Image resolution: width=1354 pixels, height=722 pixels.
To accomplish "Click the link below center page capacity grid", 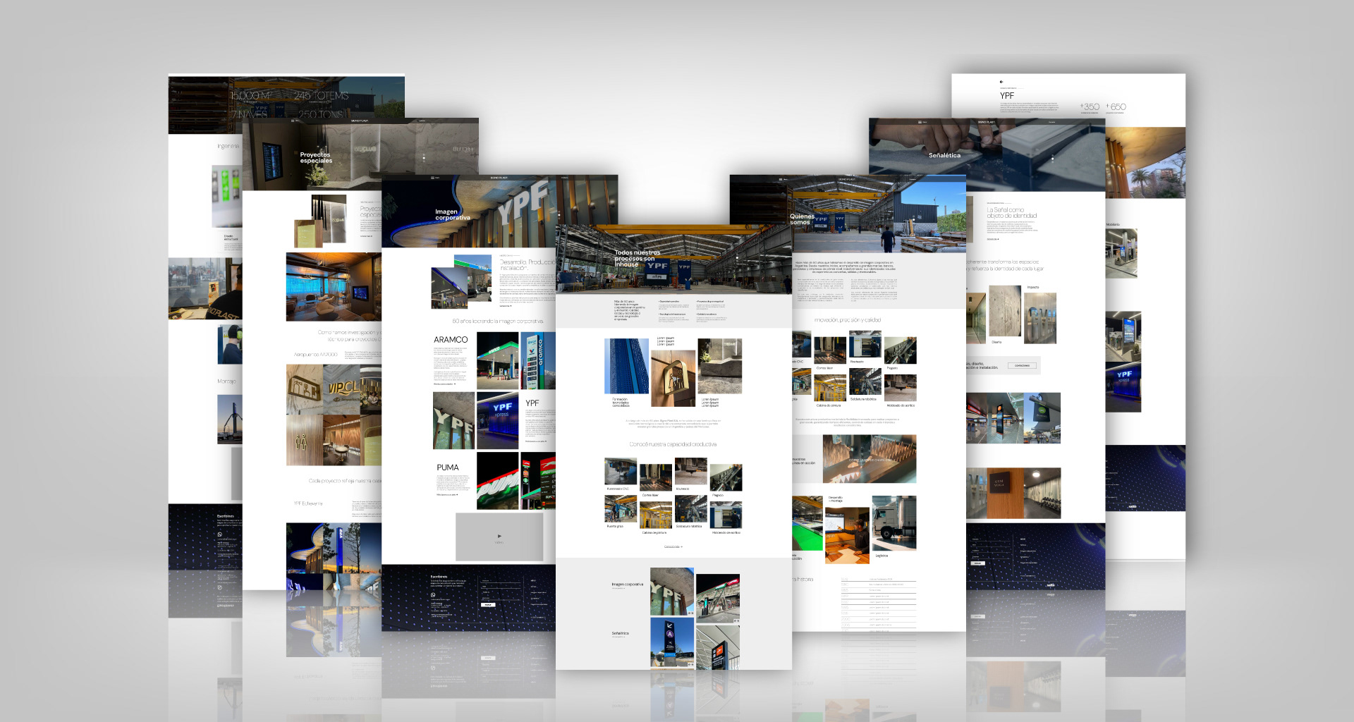I will click(673, 546).
